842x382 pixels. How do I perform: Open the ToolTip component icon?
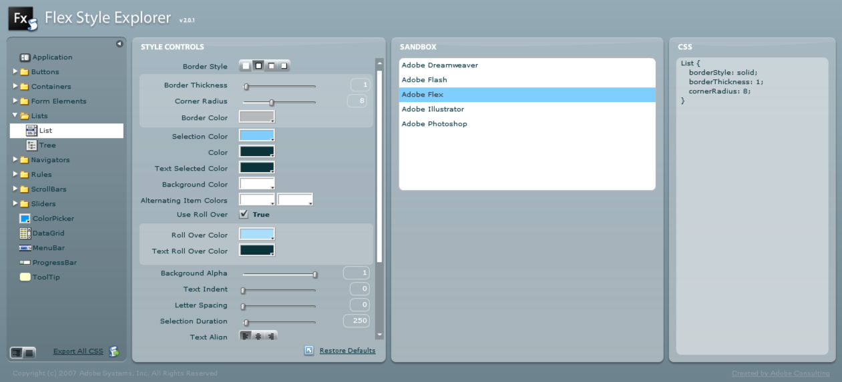click(x=25, y=277)
